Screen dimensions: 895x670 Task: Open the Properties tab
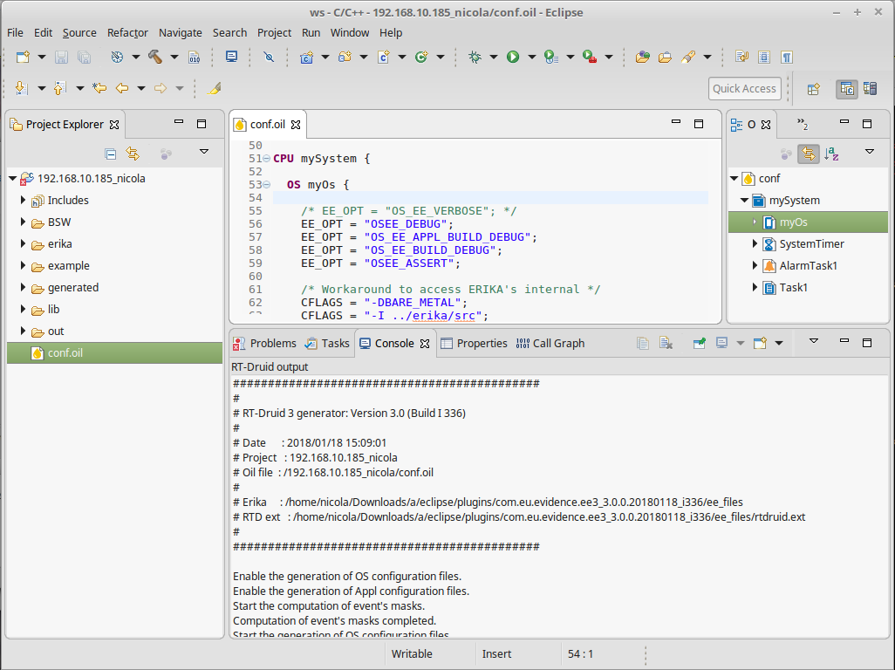[474, 343]
